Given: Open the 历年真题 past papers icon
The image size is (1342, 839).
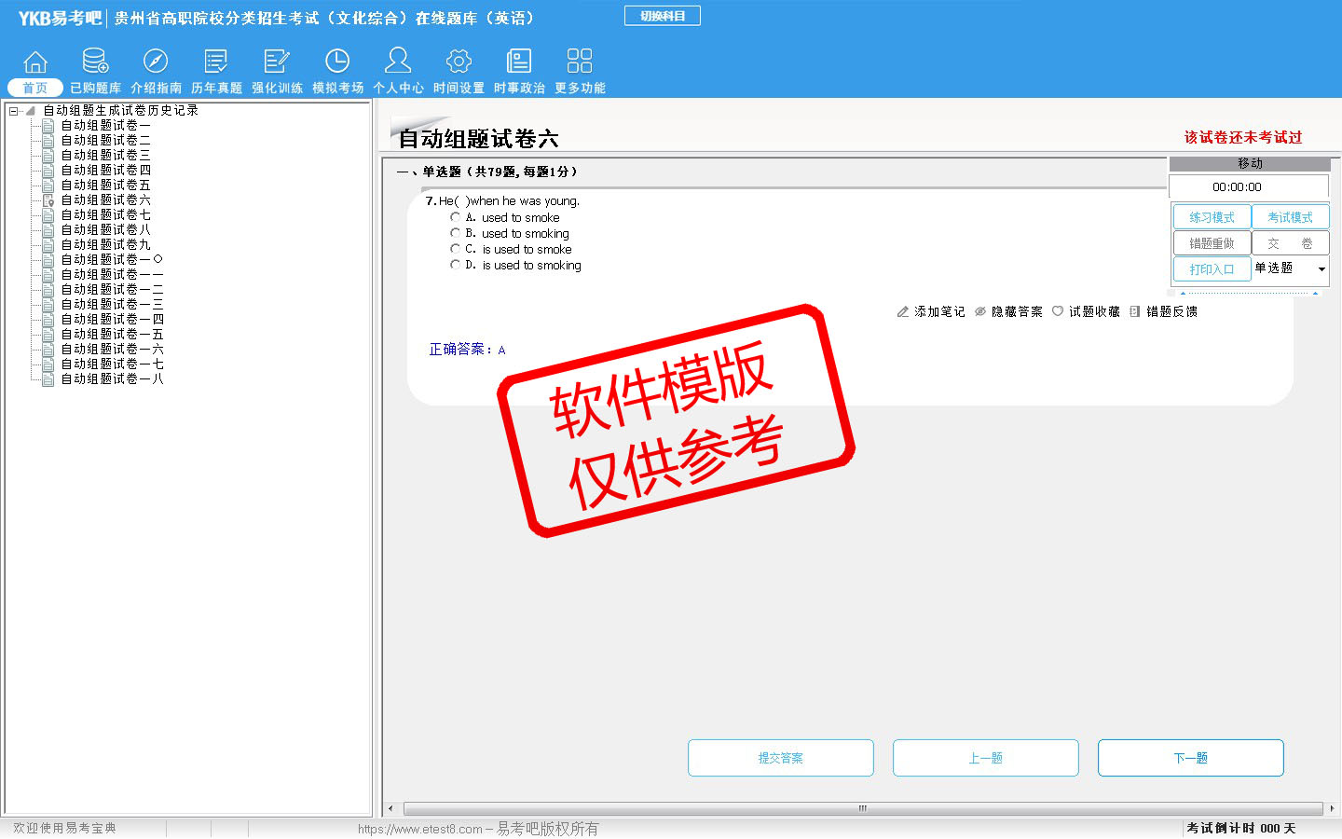Looking at the screenshot, I should (216, 62).
